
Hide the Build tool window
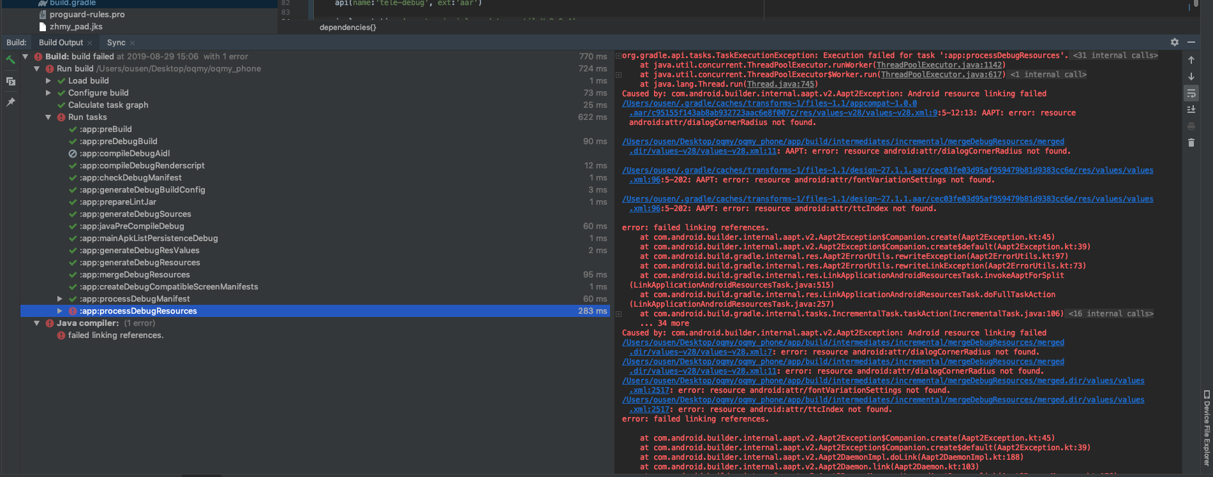tap(1191, 42)
